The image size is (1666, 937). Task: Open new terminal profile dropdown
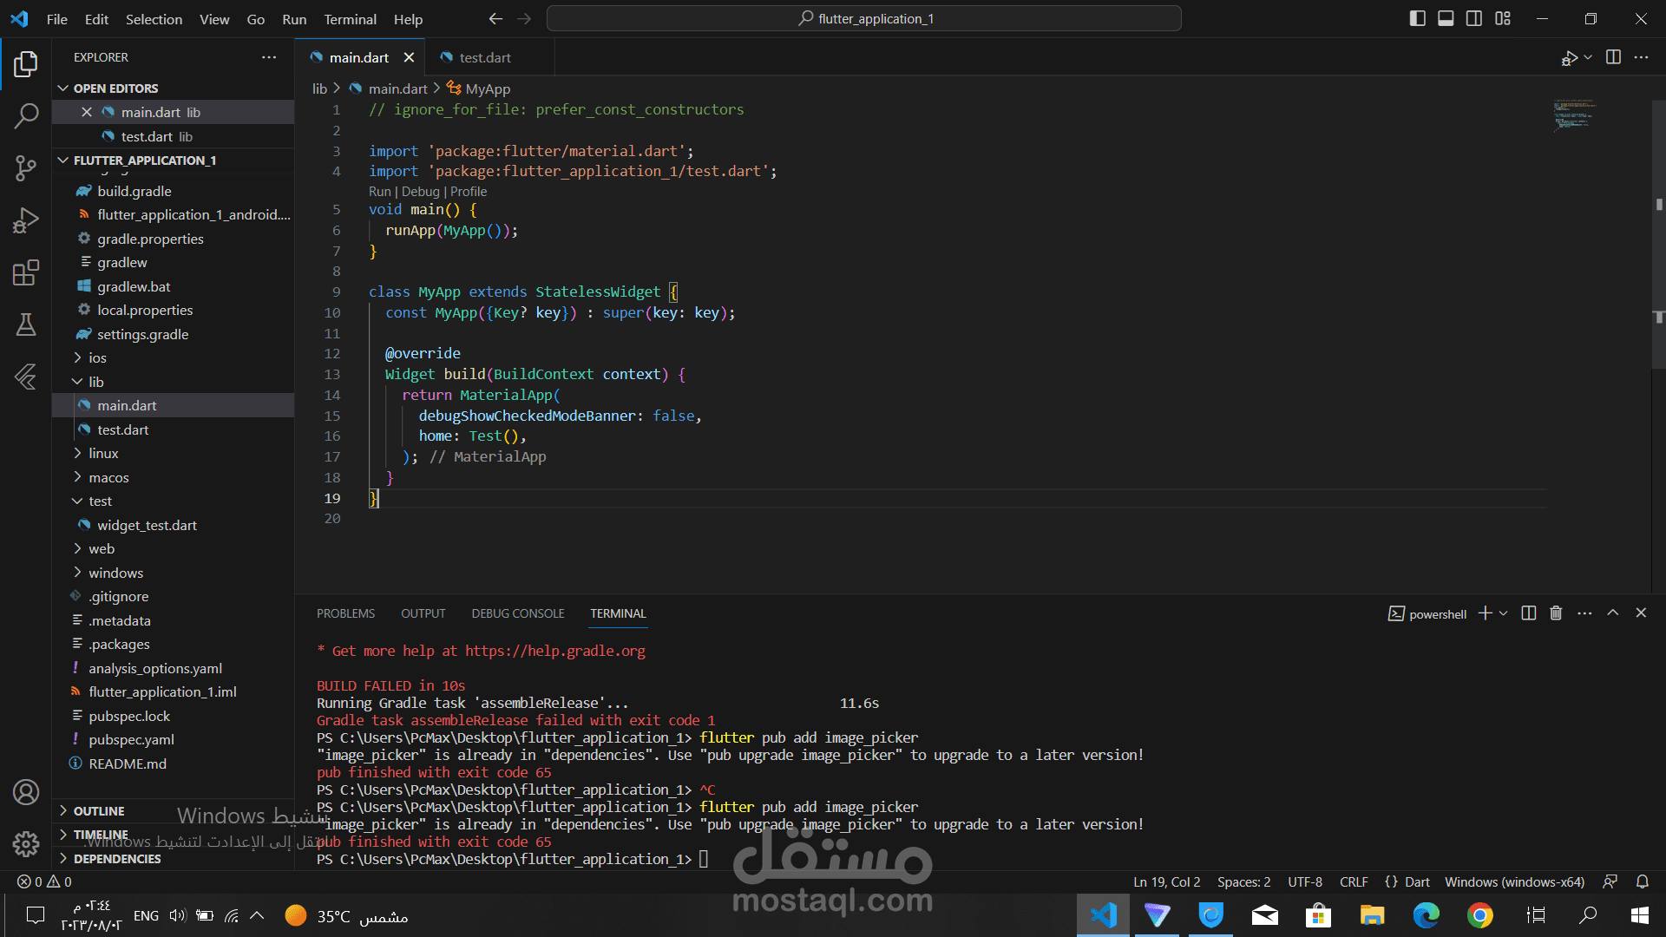(1503, 613)
